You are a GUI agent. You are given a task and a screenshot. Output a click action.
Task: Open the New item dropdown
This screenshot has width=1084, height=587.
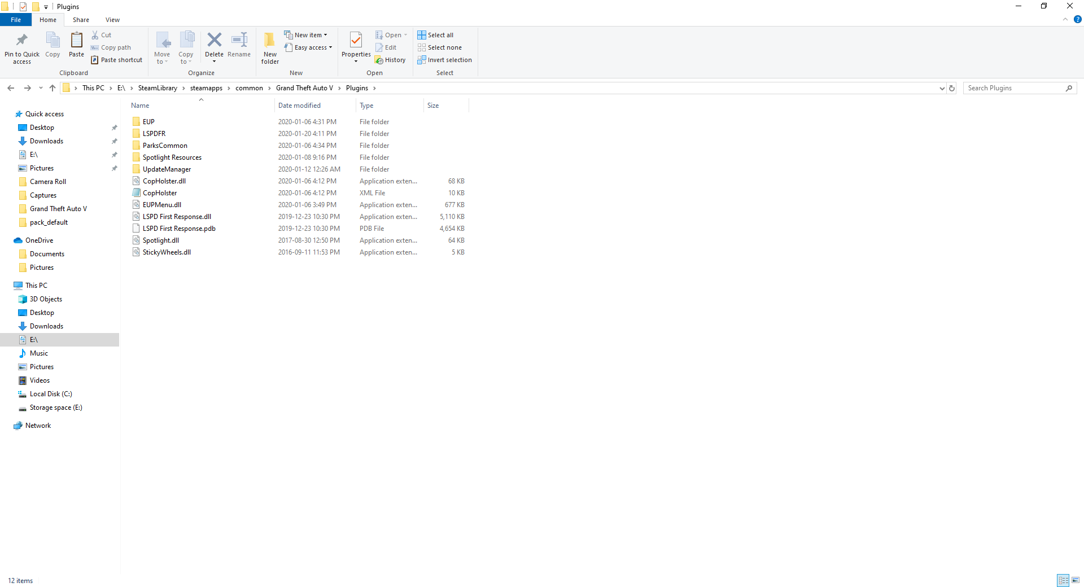(305, 35)
